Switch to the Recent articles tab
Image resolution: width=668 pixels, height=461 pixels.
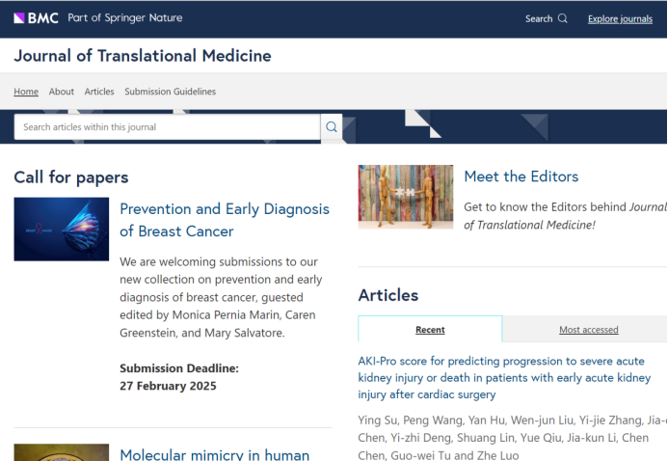click(430, 330)
